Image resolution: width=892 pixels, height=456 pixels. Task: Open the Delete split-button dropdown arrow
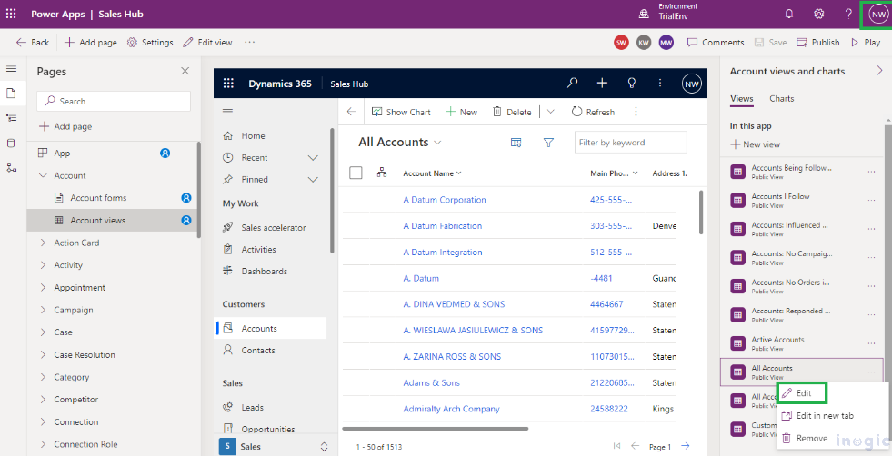[550, 112]
